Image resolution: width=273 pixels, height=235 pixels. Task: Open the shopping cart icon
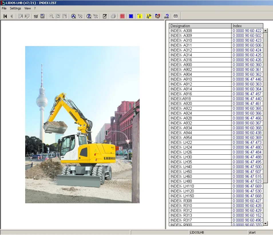click(36, 16)
